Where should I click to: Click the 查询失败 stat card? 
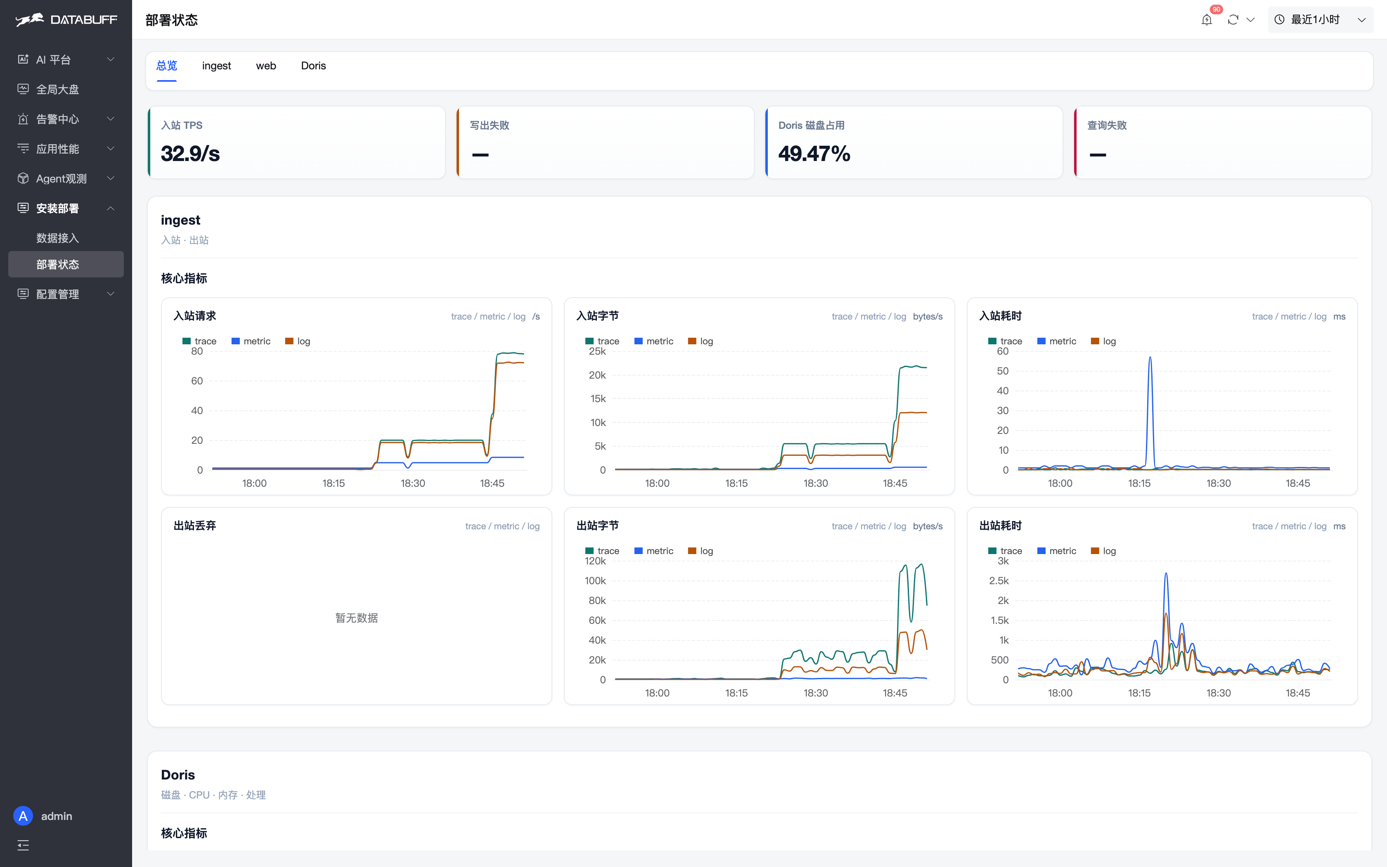click(1223, 142)
